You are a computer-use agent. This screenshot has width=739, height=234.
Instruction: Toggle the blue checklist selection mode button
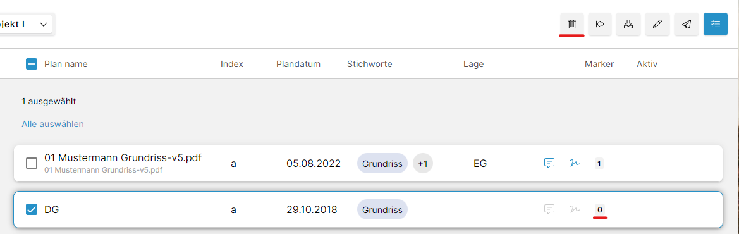(x=716, y=24)
